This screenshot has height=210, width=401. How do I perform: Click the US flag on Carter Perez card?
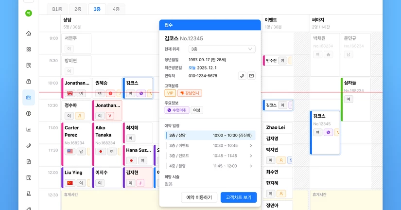click(x=70, y=151)
